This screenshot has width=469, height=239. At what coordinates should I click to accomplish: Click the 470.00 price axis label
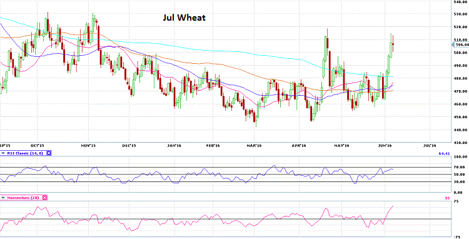click(461, 91)
